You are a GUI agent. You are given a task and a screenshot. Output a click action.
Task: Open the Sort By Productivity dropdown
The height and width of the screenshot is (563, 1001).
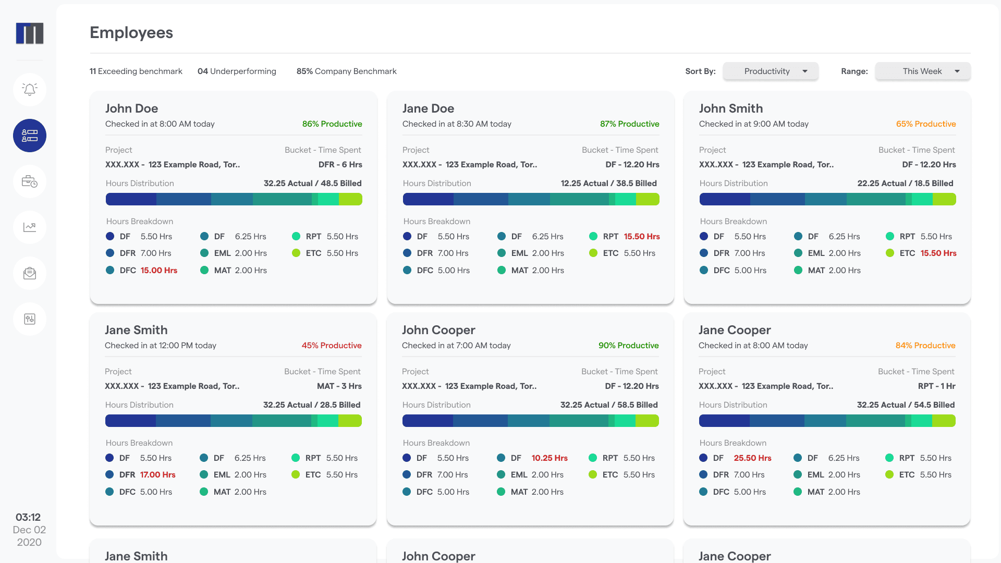click(770, 71)
